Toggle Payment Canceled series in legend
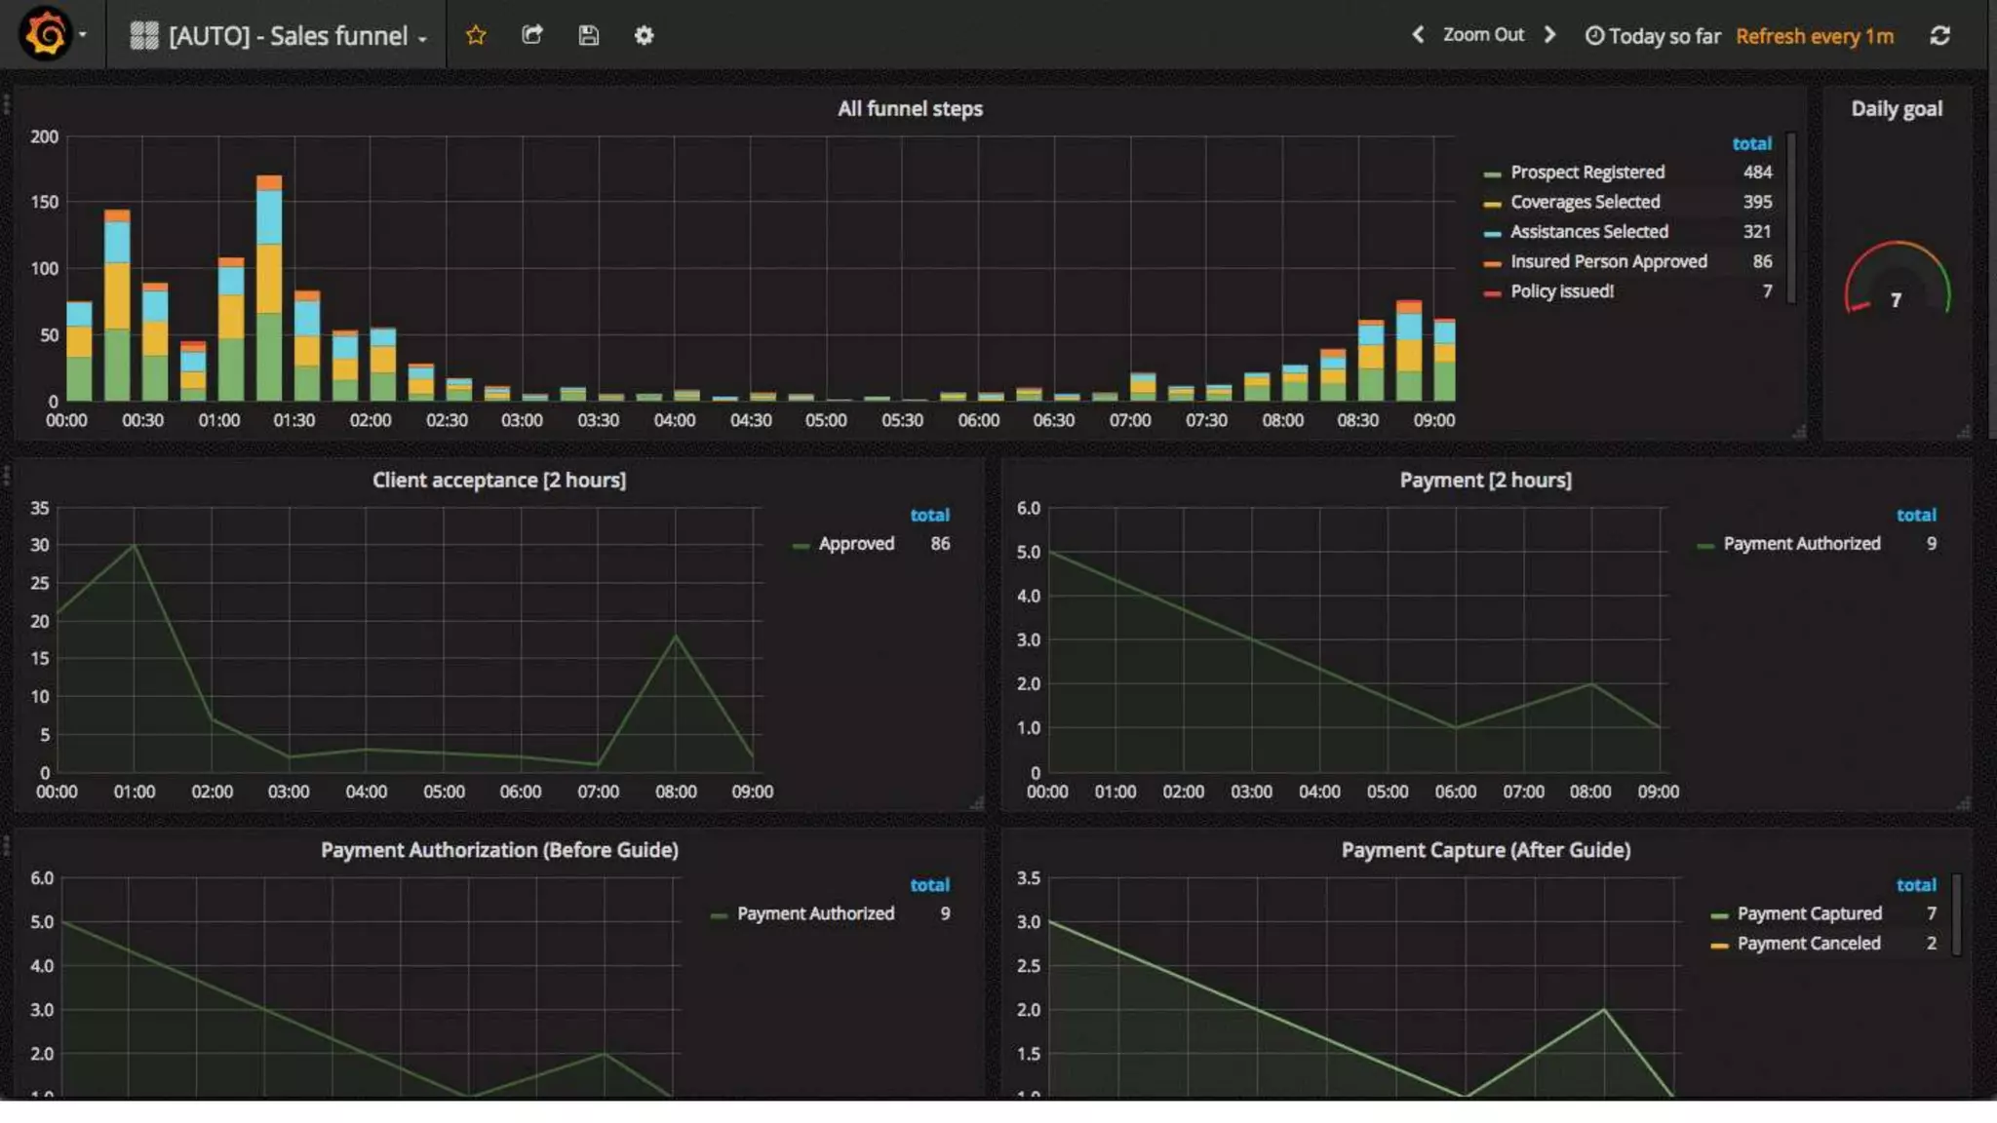1997x1123 pixels. pos(1808,944)
